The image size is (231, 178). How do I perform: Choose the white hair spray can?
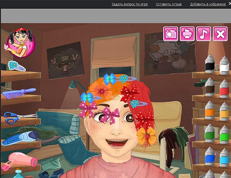click(x=224, y=66)
